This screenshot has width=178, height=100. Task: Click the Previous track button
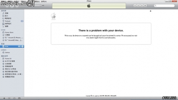(7, 6)
